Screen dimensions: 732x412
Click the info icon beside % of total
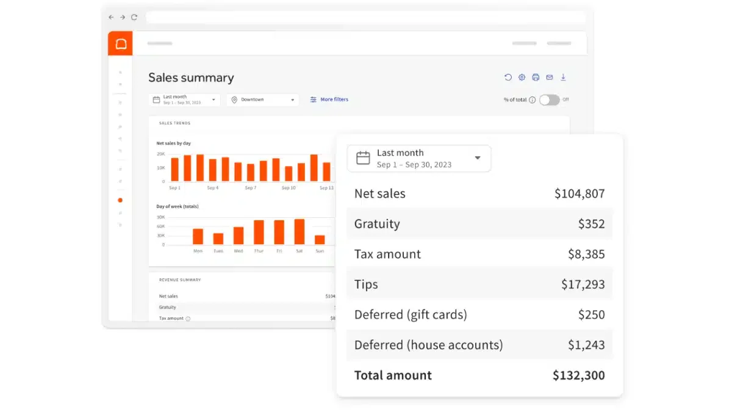tap(533, 100)
